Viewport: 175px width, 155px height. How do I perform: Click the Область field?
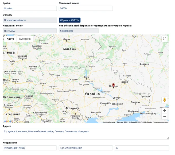[30, 20]
